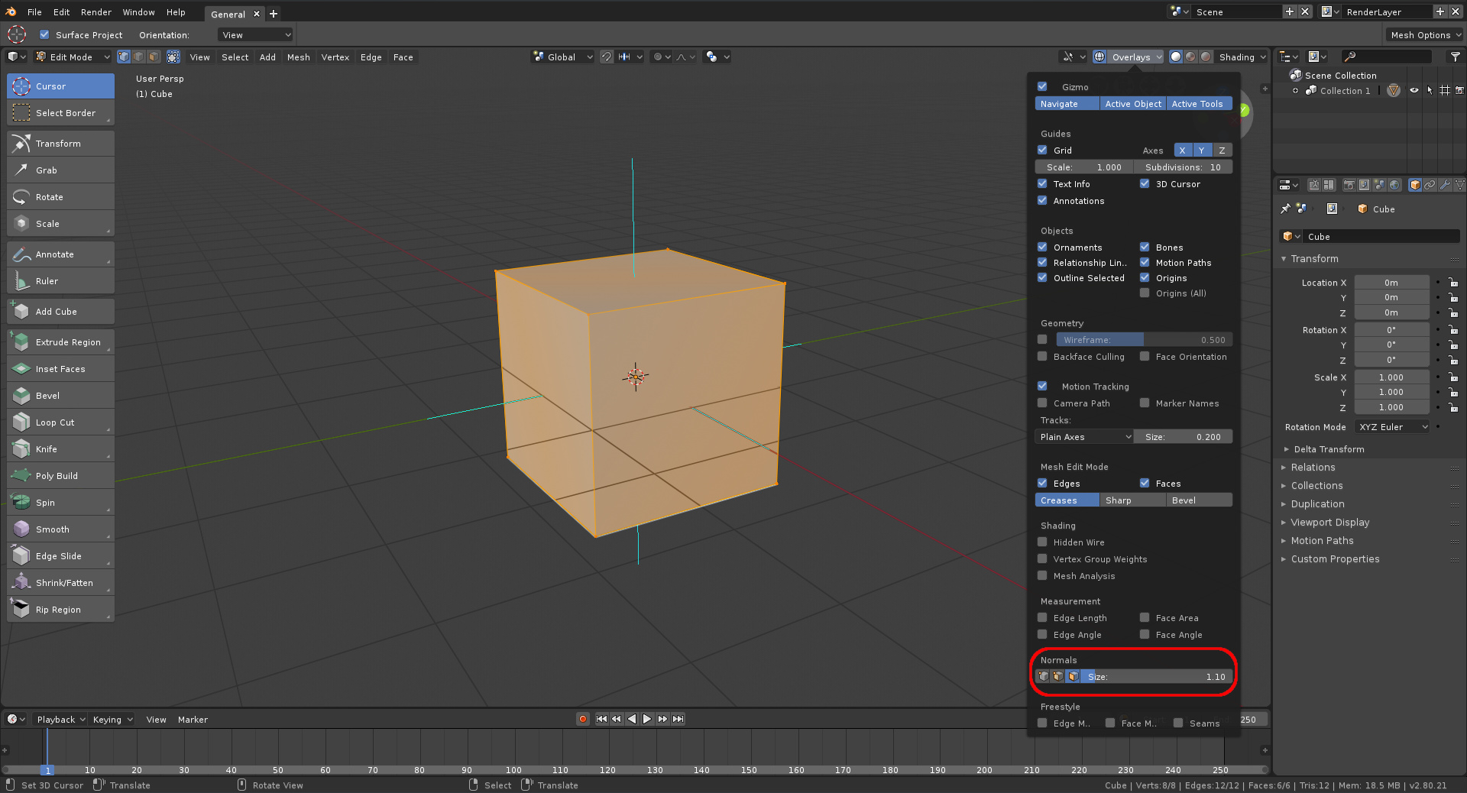The height and width of the screenshot is (793, 1467).
Task: Open the Mesh menu in header
Action: 298,57
